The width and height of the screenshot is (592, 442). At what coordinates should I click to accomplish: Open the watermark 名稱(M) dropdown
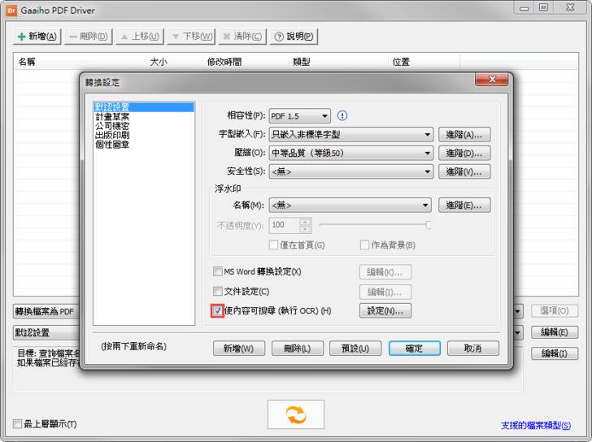pyautogui.click(x=350, y=206)
